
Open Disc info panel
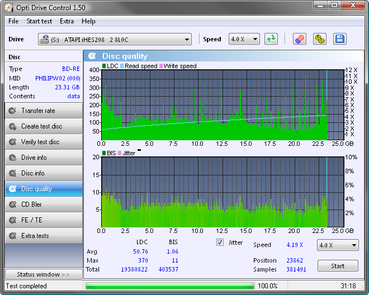tap(44, 173)
